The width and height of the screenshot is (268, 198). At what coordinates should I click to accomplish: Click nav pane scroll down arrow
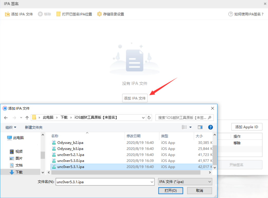(x=43, y=172)
